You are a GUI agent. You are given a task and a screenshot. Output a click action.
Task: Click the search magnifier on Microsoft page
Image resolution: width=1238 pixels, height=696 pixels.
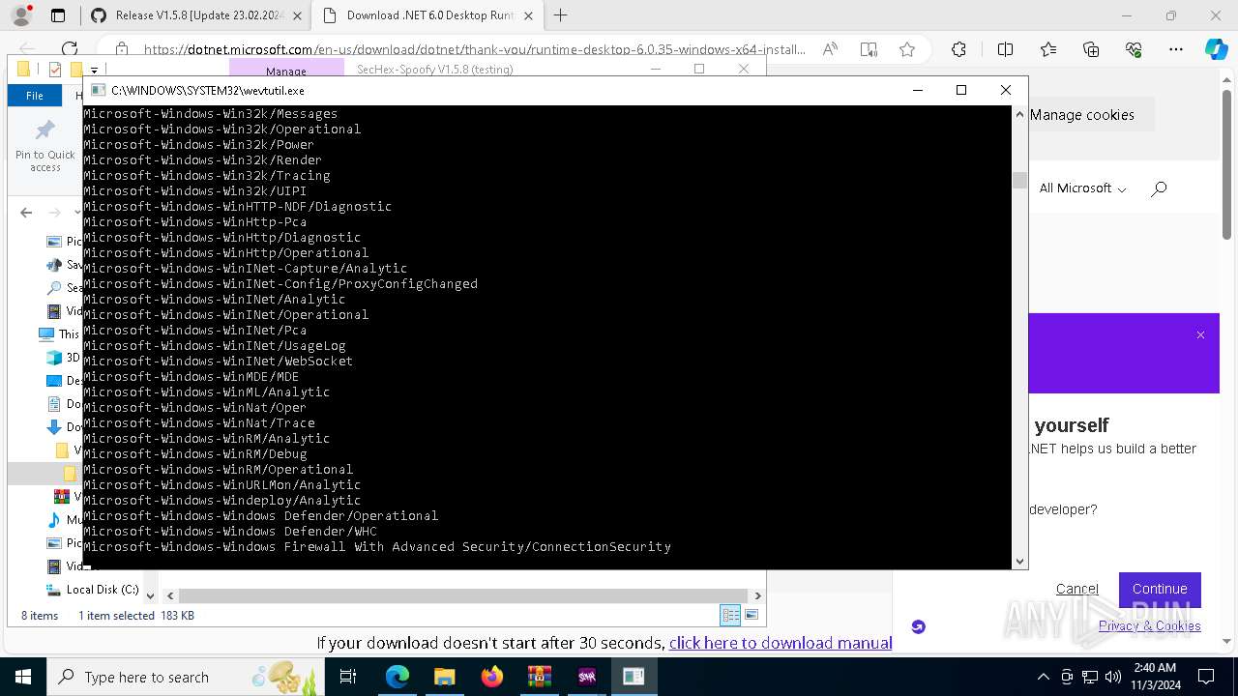click(x=1159, y=188)
